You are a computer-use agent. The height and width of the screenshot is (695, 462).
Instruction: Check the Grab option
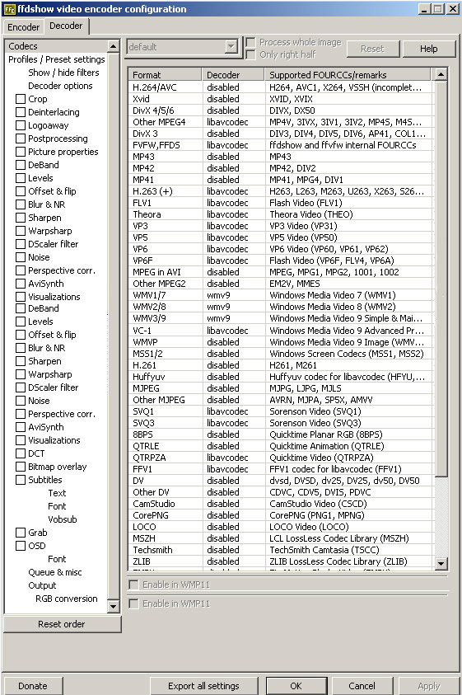click(21, 533)
